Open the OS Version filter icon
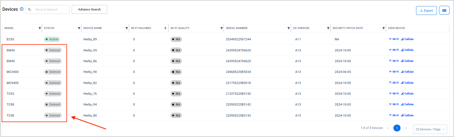This screenshot has width=454, height=137. coord(328,28)
